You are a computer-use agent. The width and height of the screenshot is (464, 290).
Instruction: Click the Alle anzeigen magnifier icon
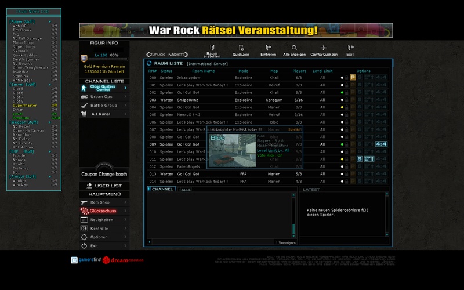[294, 48]
